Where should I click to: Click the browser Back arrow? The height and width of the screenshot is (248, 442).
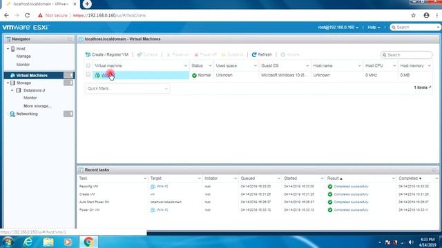pos(6,15)
